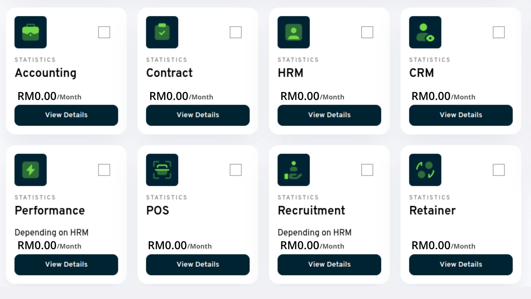The height and width of the screenshot is (299, 531).
Task: Select the HRM module checkbox
Action: 367,32
